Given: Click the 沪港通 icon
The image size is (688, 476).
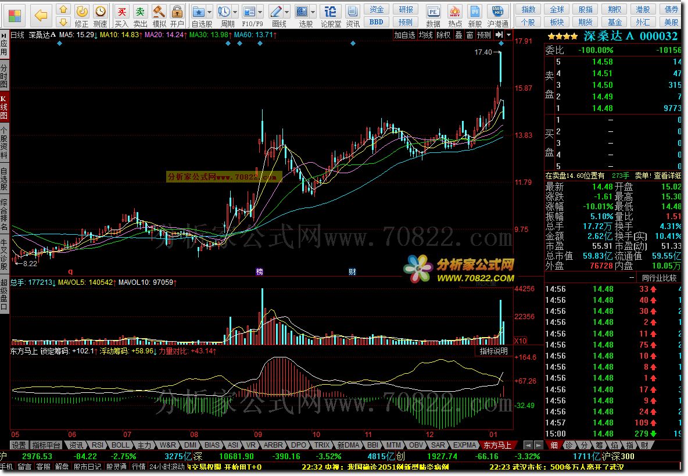Looking at the screenshot, I should click(x=497, y=15).
